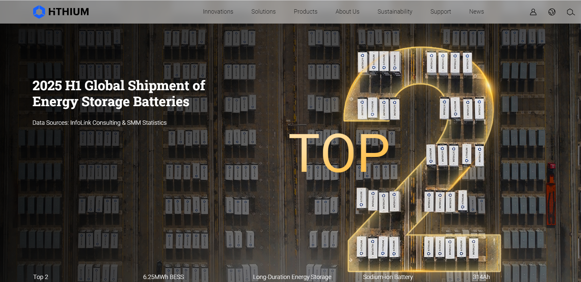This screenshot has width=581, height=282.
Task: Open the Support menu
Action: 440,12
